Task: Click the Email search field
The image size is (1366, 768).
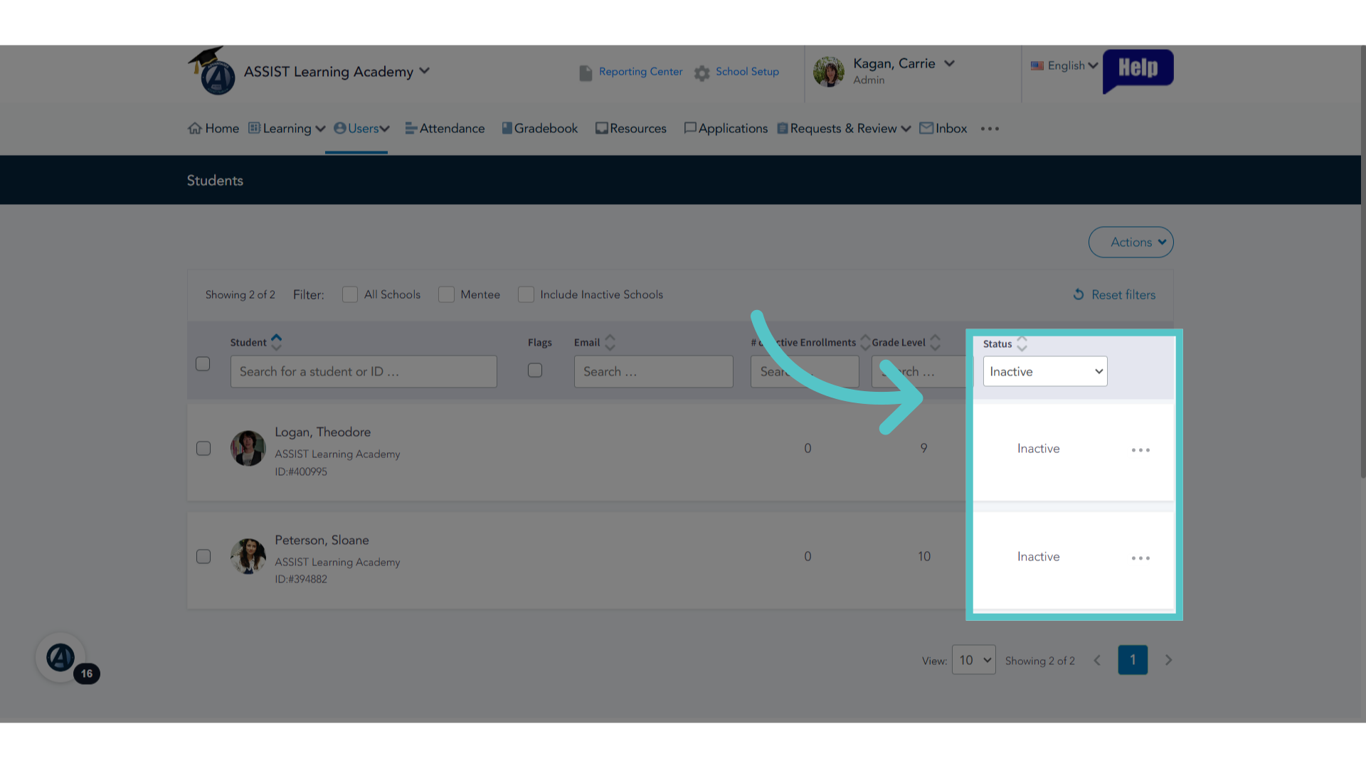Action: pyautogui.click(x=653, y=372)
